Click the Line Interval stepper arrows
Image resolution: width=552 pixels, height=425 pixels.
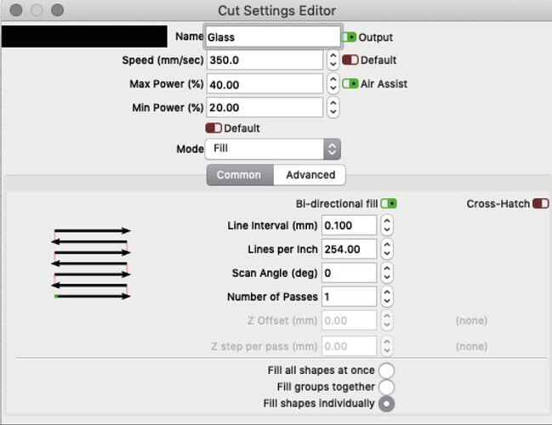[x=386, y=225]
